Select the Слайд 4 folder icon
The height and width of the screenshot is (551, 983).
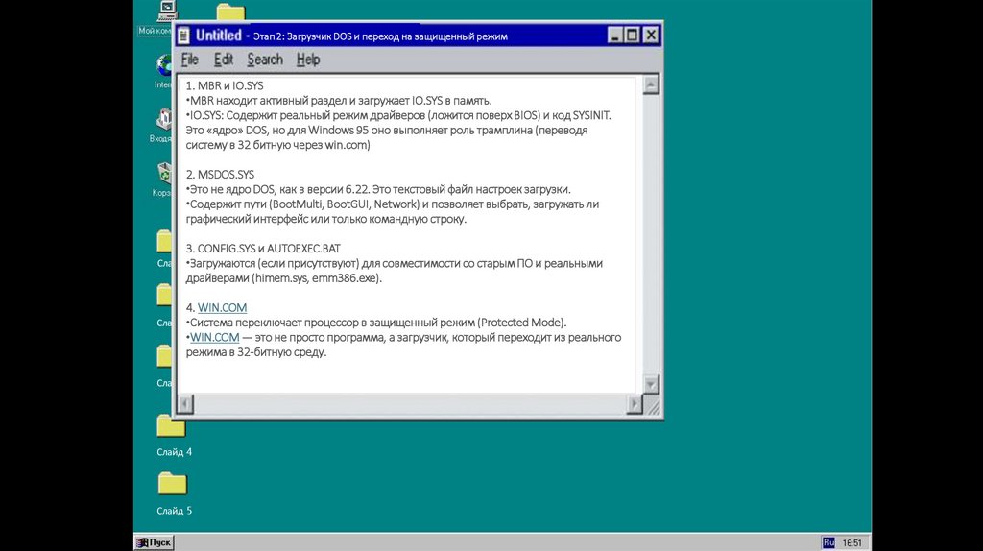pyautogui.click(x=172, y=427)
